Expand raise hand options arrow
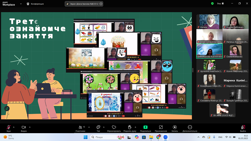This screenshot has width=251, height=141. coord(136,127)
